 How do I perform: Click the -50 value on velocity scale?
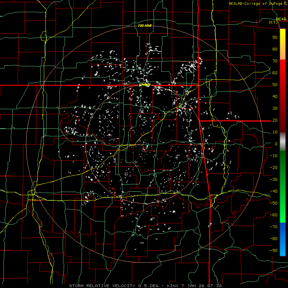pos(274,203)
